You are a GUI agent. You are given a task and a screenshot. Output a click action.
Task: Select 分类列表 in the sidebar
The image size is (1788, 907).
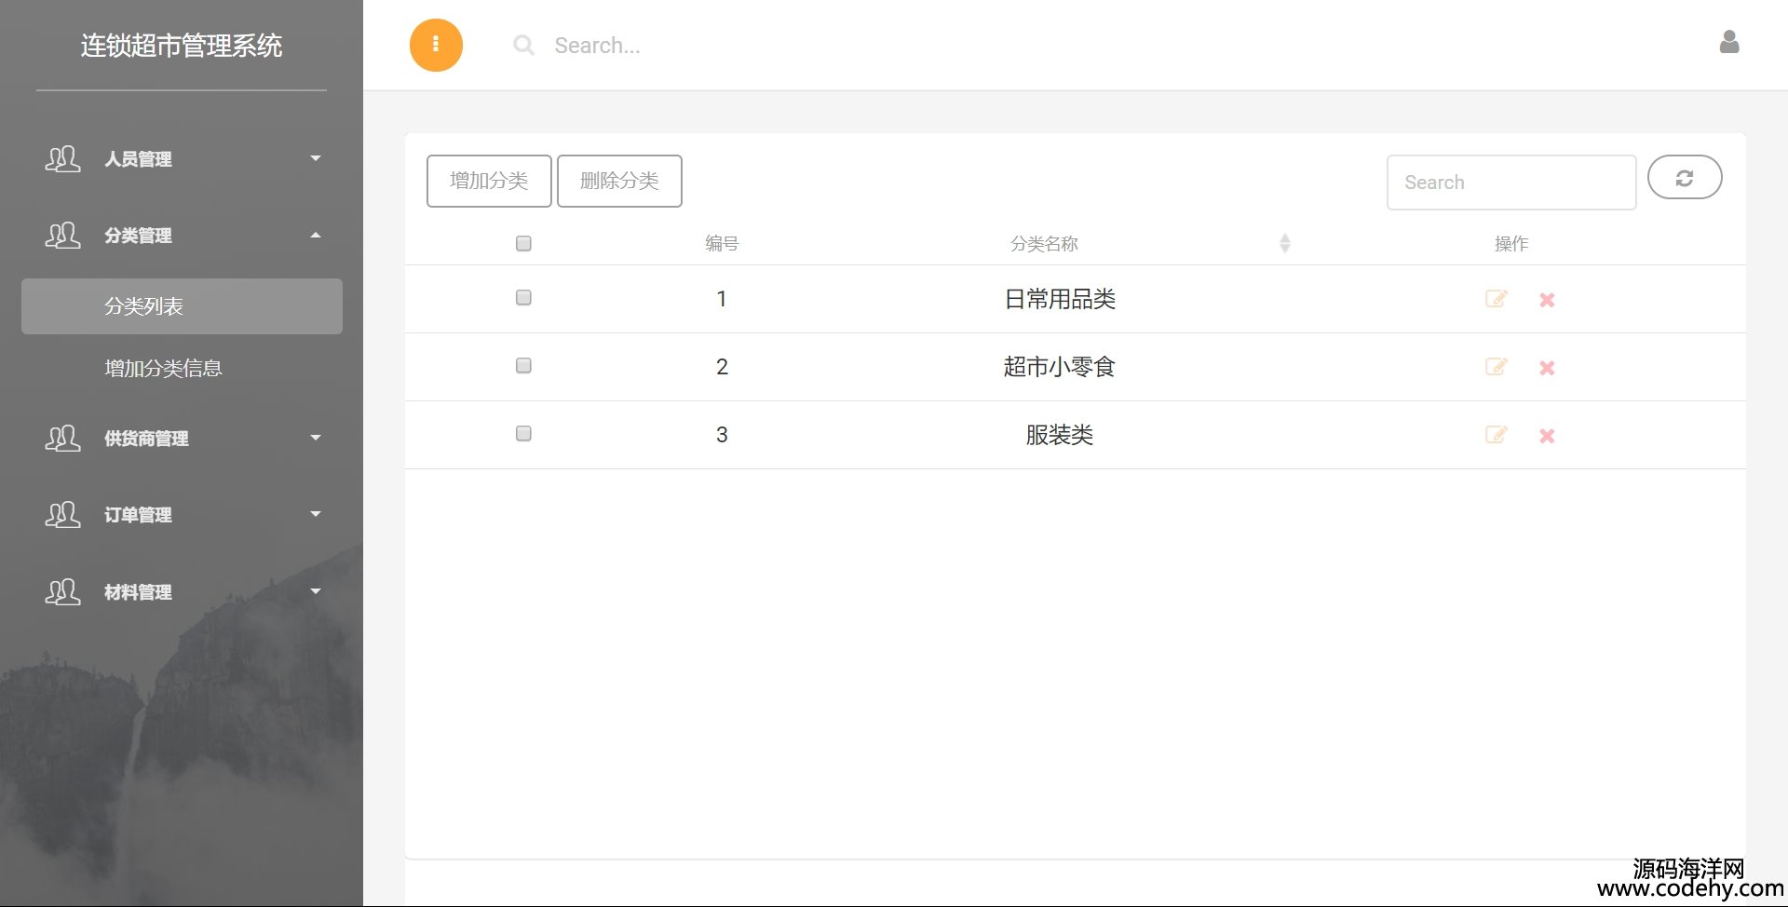[182, 306]
